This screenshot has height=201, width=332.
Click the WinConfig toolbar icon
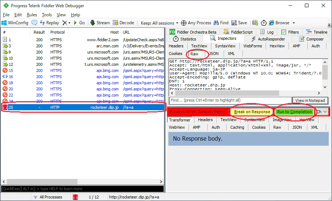(x=4, y=23)
